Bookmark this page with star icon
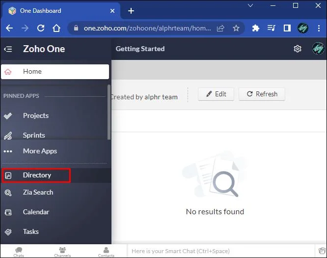 click(x=236, y=28)
